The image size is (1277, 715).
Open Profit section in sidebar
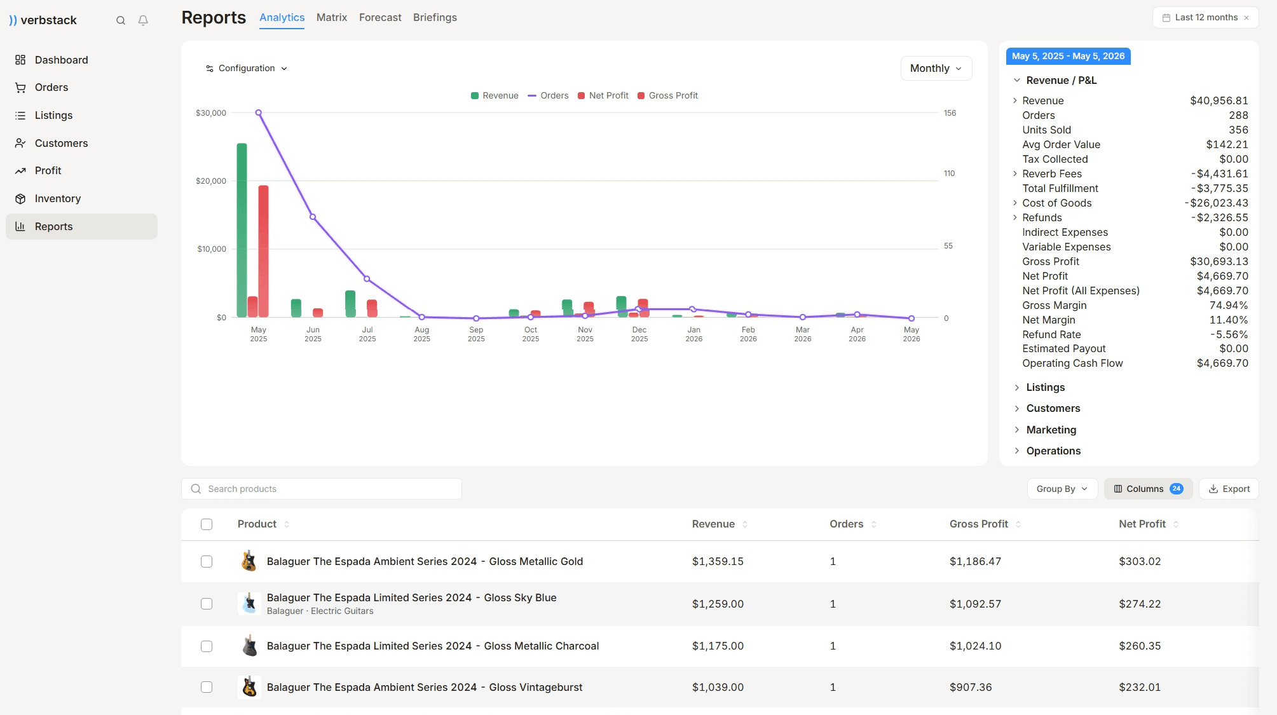81,170
